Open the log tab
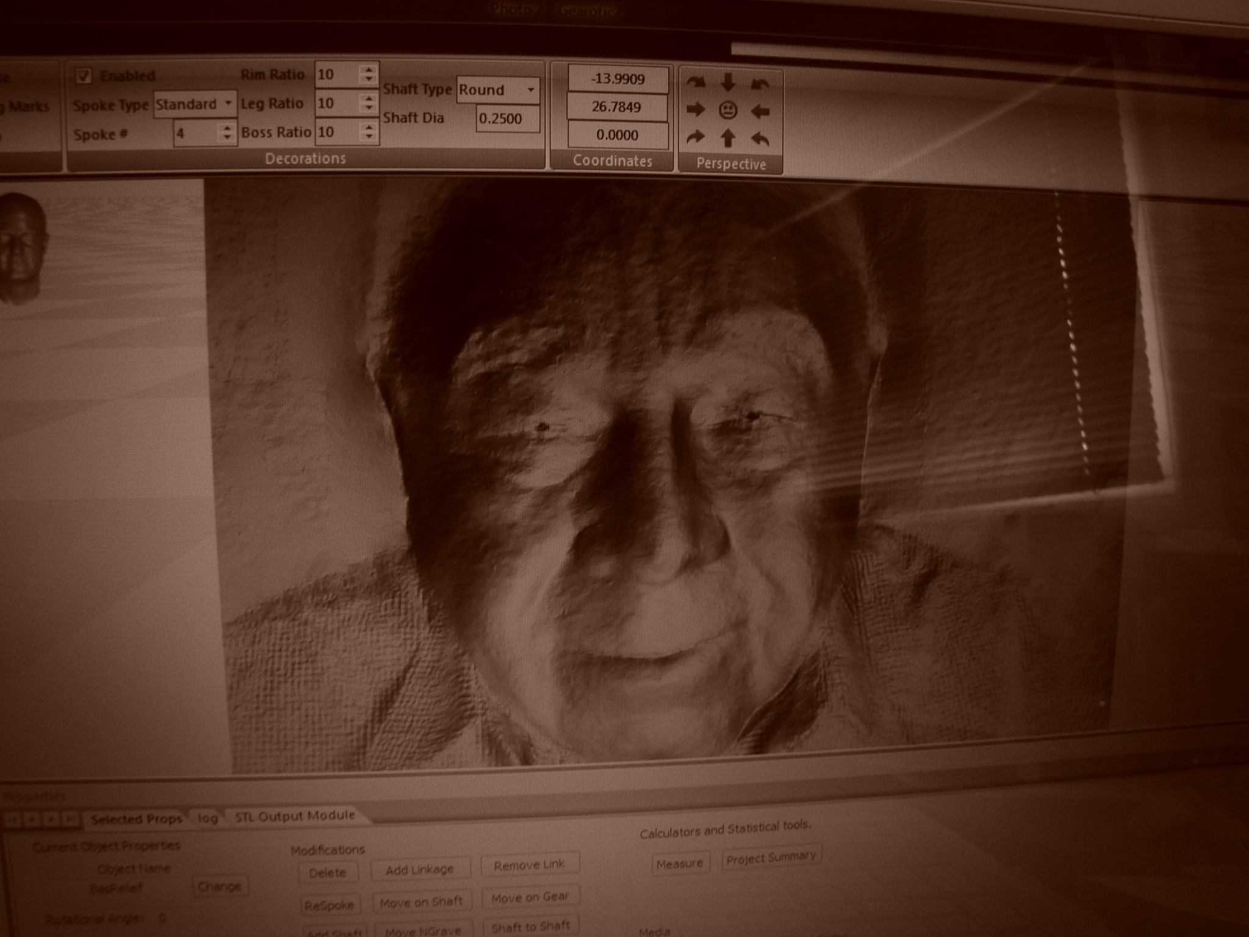 pyautogui.click(x=207, y=818)
